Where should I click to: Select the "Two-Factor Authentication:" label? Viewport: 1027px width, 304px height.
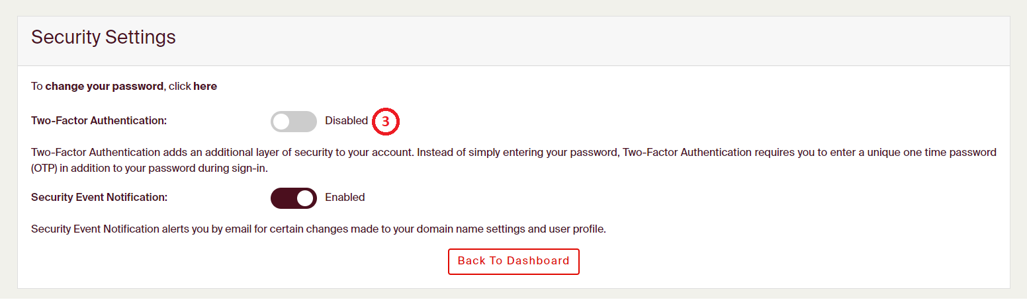(99, 121)
